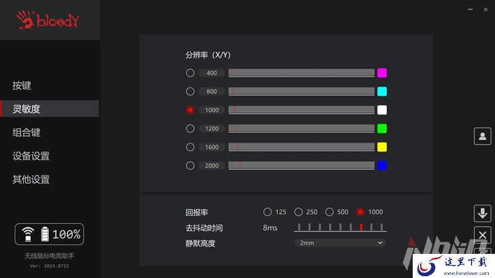495x278 pixels.
Task: Click the wireless signal icon
Action: [28, 234]
